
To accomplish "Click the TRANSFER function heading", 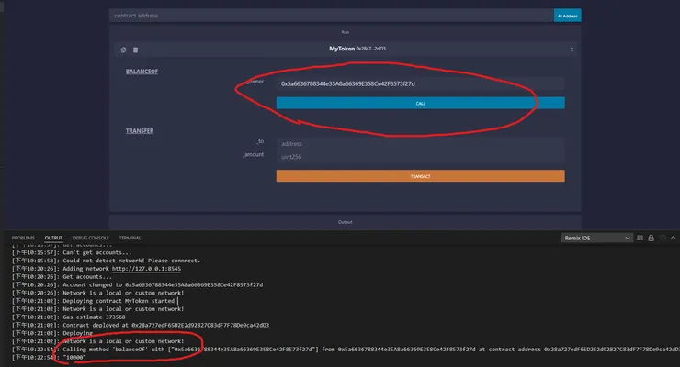I will pyautogui.click(x=140, y=130).
